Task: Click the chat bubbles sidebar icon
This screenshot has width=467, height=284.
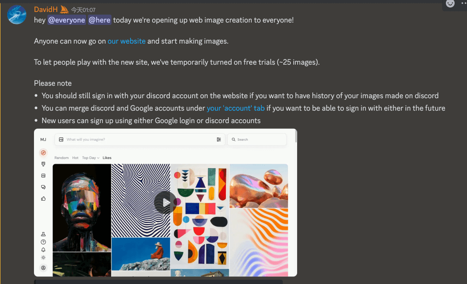Action: (43, 187)
